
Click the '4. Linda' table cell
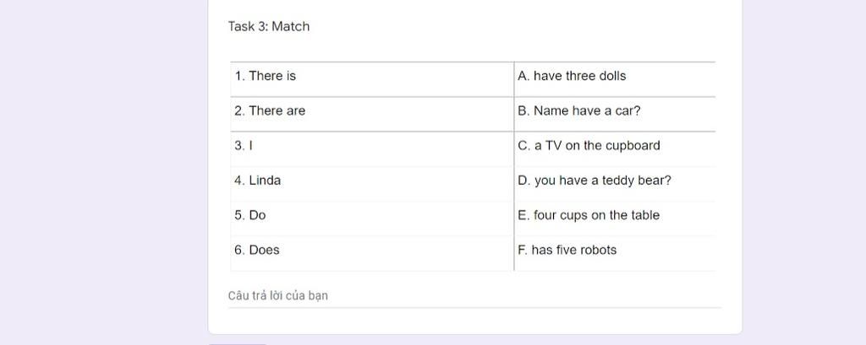point(372,184)
